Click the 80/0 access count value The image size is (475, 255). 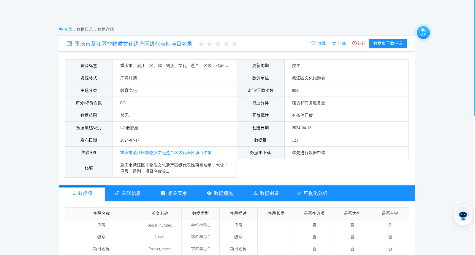[x=296, y=91]
